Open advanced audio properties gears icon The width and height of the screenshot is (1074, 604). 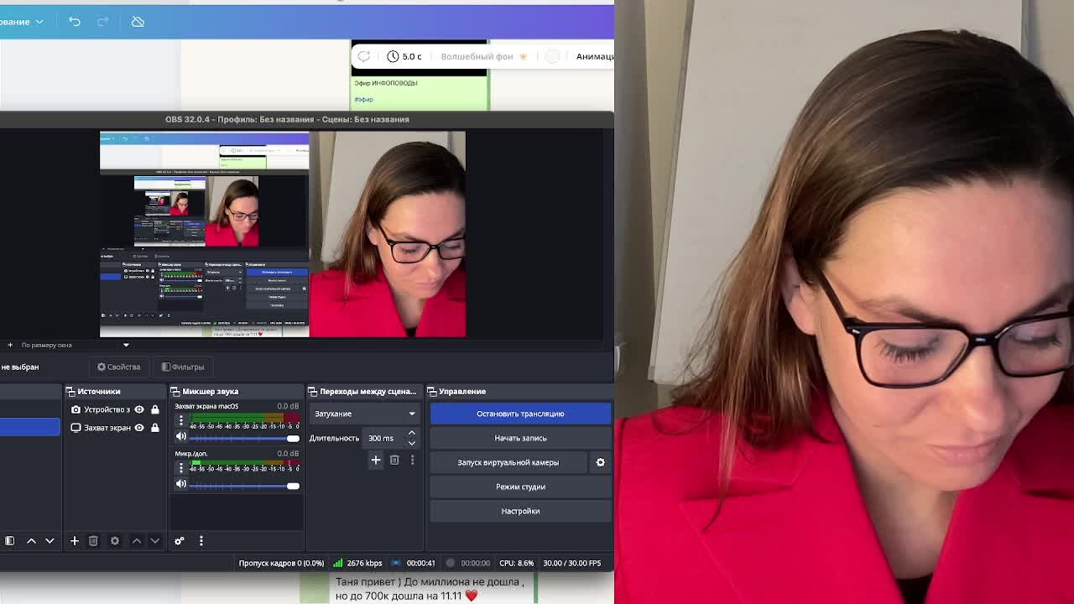tap(179, 541)
